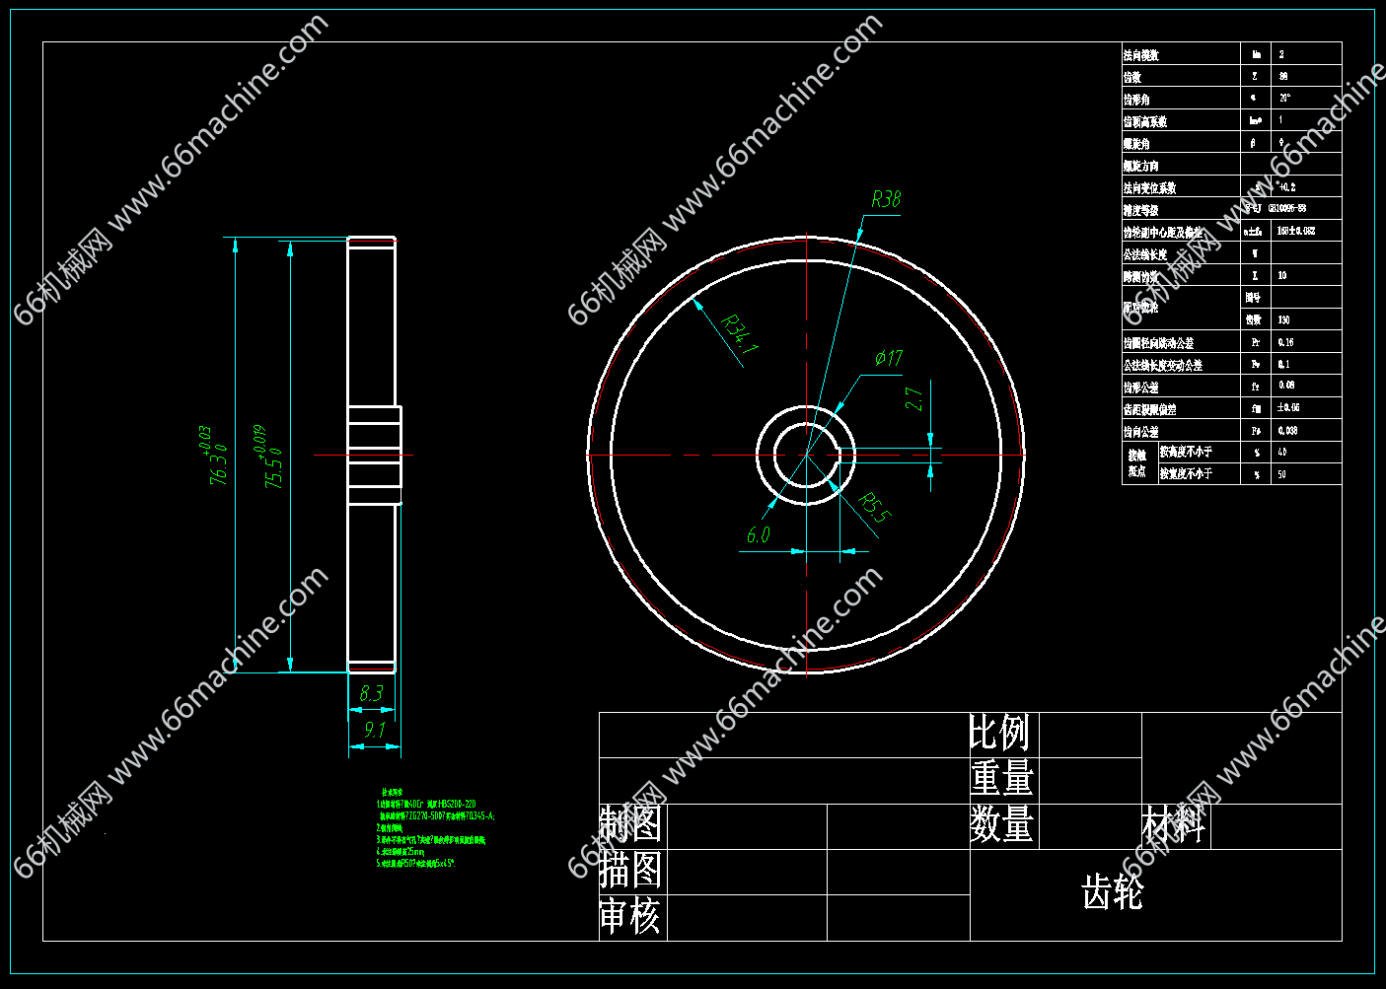
Task: Select the 齿形公差 parameter label
Action: [1141, 388]
